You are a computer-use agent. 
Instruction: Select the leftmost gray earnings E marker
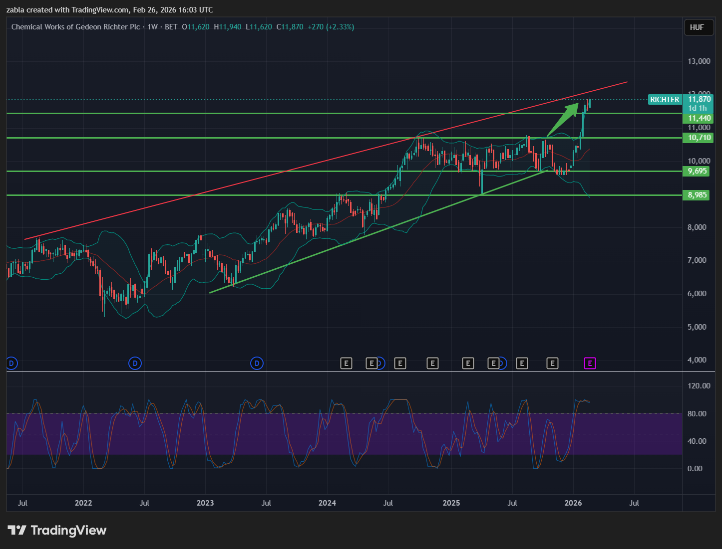pos(346,364)
